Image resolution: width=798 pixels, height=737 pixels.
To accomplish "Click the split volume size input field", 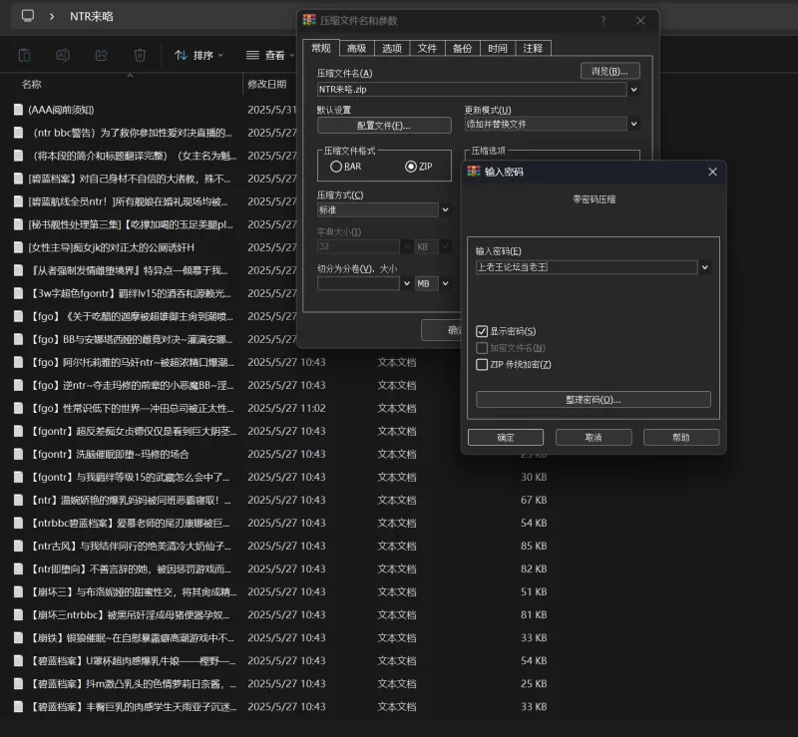I will click(358, 283).
